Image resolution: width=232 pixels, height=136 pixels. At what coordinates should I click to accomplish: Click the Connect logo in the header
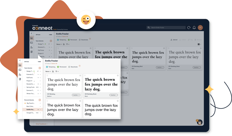(42, 28)
